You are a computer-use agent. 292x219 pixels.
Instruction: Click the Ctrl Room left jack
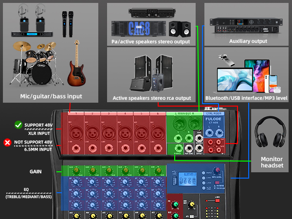tap(209, 133)
